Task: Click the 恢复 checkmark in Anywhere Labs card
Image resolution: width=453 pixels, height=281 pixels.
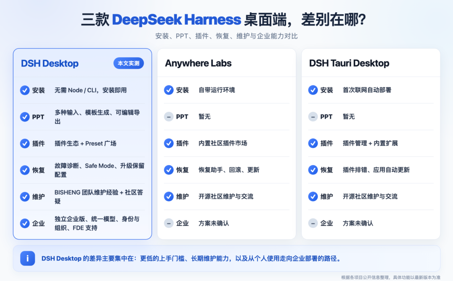Action: (169, 170)
